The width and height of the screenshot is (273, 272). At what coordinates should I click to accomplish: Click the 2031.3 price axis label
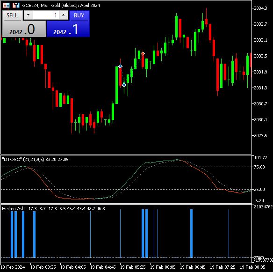click(260, 88)
